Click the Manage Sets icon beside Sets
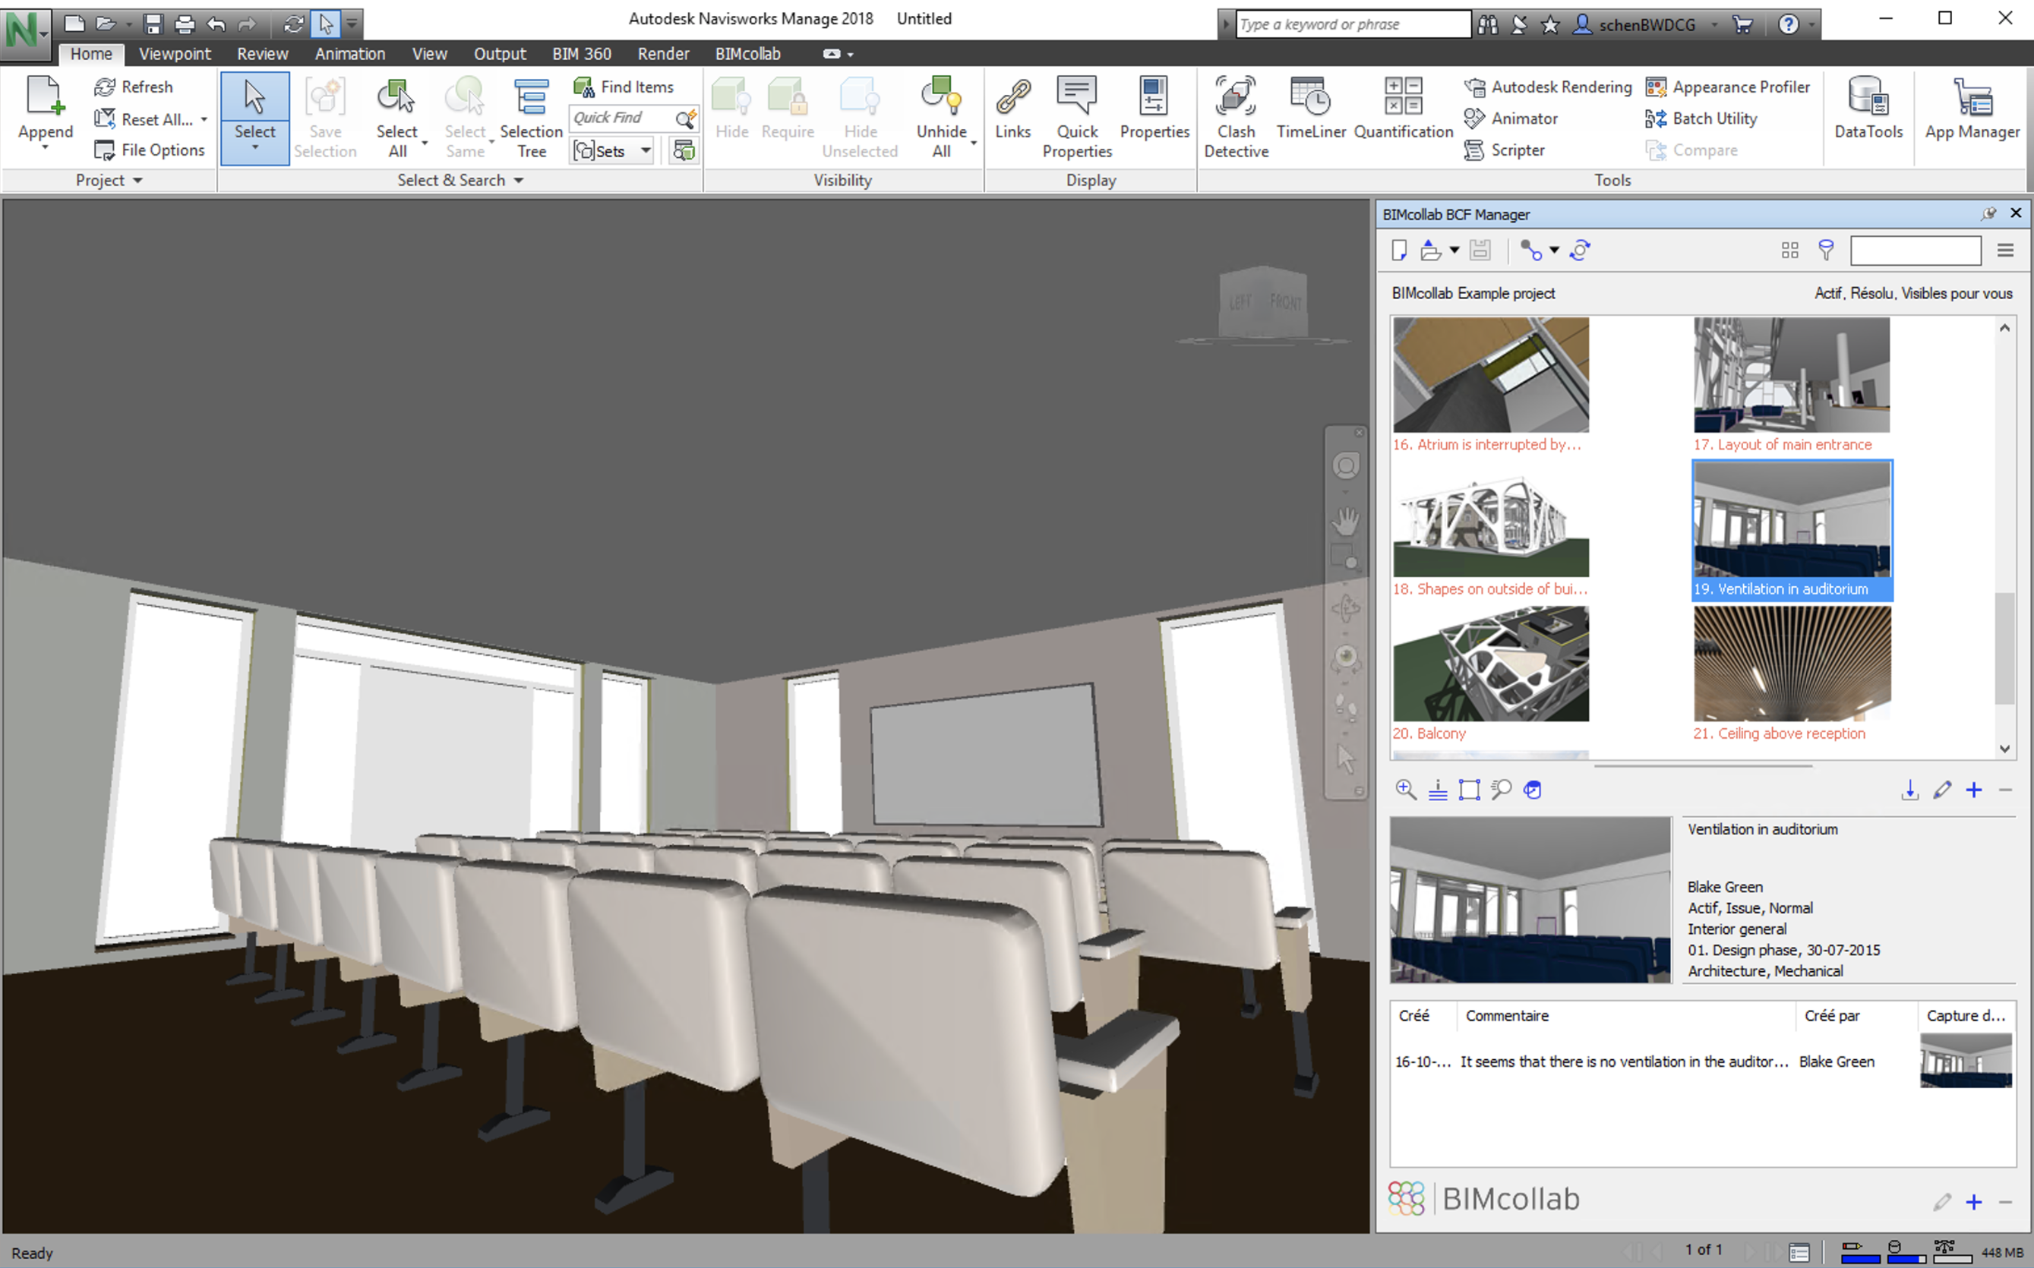The height and width of the screenshot is (1268, 2034). tap(684, 150)
